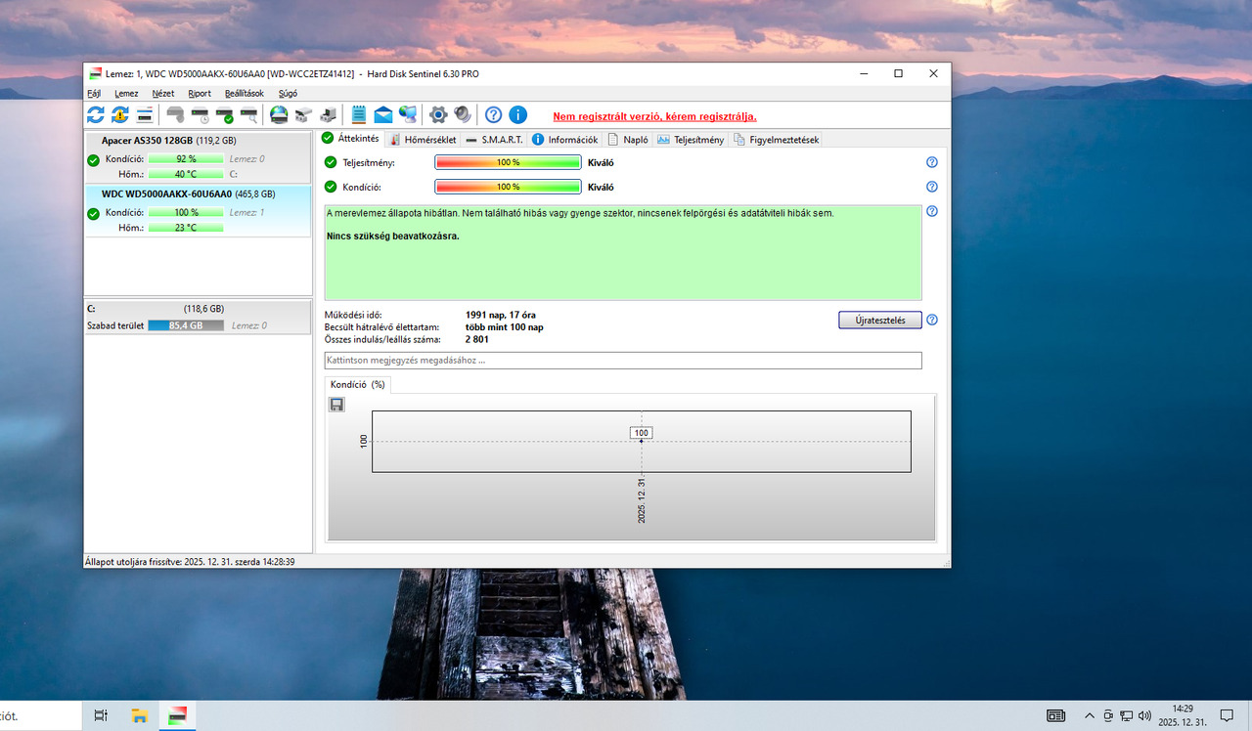The image size is (1252, 731).
Task: Click the monitor with globe toolbar icon
Action: pos(408,115)
